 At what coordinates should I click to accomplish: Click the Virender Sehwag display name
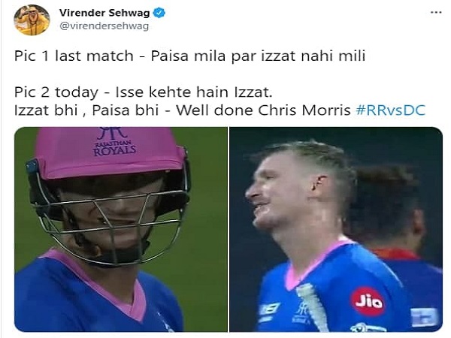[x=104, y=13]
